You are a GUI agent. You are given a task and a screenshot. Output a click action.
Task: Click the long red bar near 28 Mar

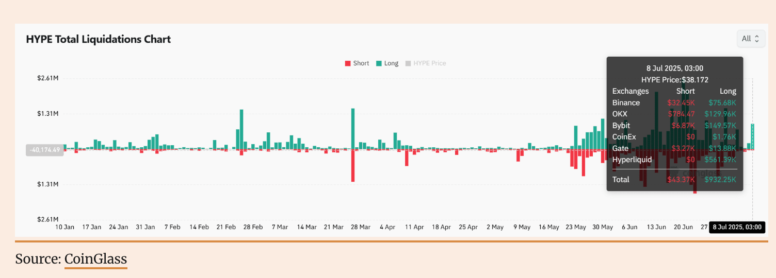[353, 166]
